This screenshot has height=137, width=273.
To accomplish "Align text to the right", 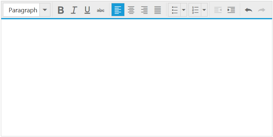I will [144, 10].
